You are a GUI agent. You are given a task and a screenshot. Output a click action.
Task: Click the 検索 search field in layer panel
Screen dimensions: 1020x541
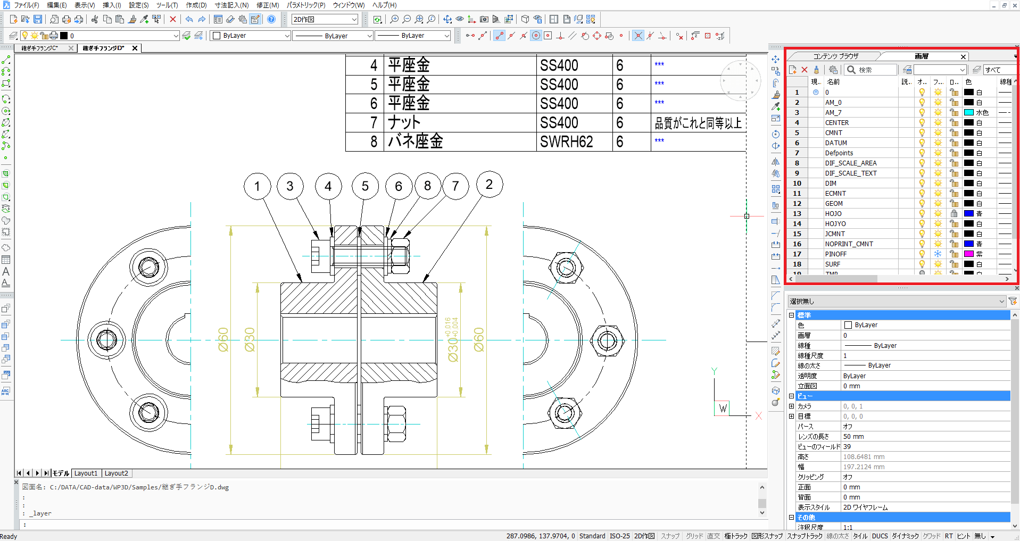[871, 70]
